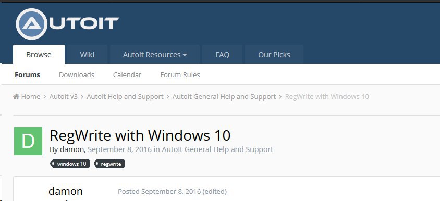Open AutoIt General Help and Support breadcrumb
Viewport: 440px width, 201px height.
click(224, 97)
